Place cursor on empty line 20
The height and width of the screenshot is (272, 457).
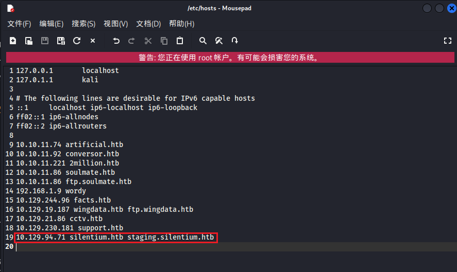[155, 247]
